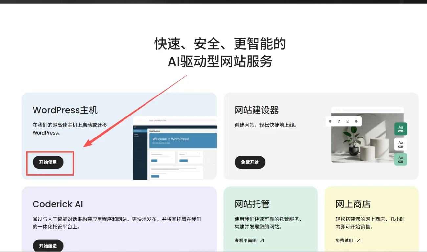Click the description 在我们的超高速主机上启动或迁移 WordPress
Image resolution: width=427 pixels, height=252 pixels.
click(70, 129)
